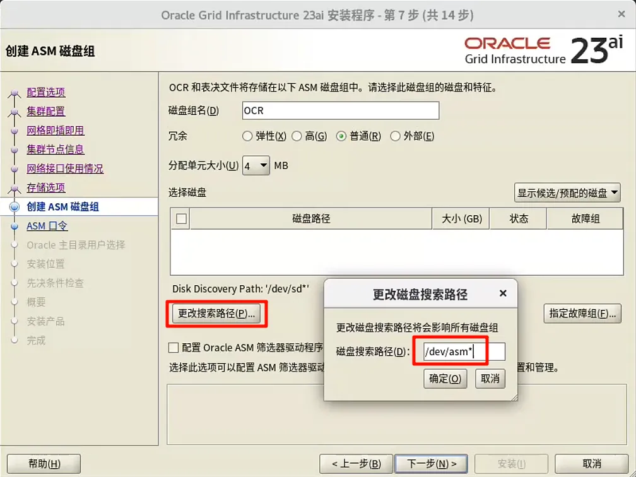Screen dimensions: 636x477
Task: Click 指定故障组 button
Action: click(x=582, y=313)
